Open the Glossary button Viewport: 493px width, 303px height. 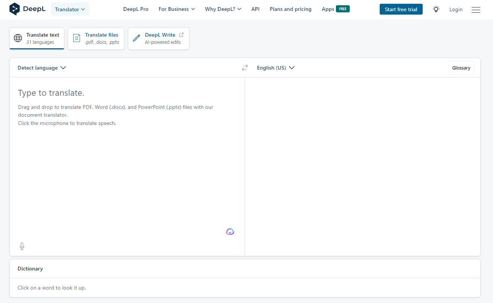click(461, 68)
